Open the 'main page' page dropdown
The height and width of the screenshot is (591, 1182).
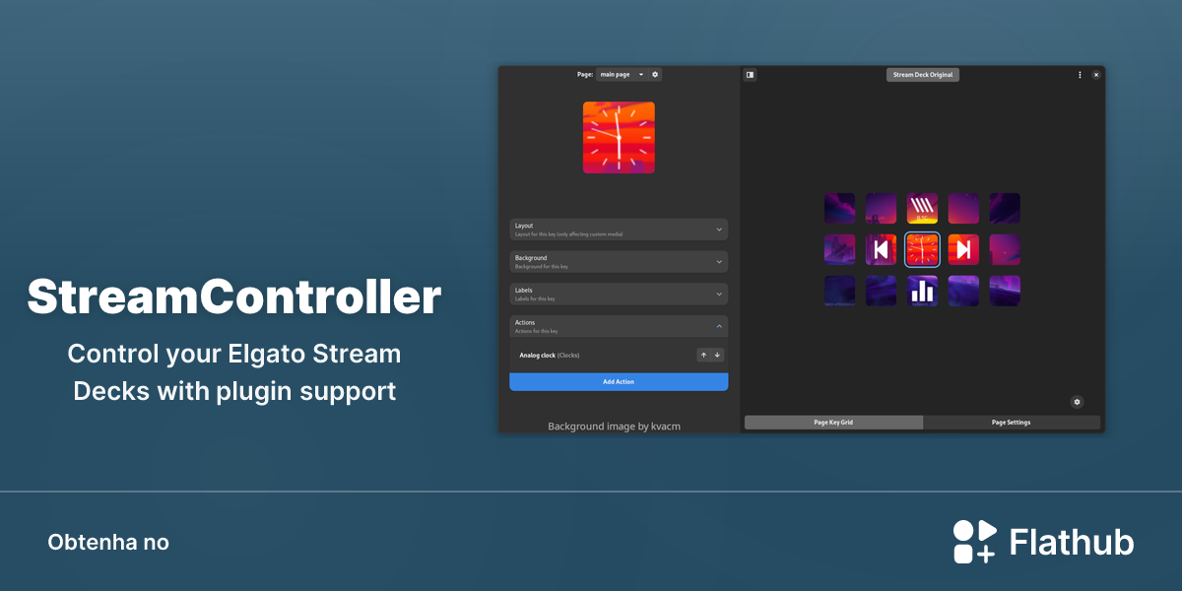[622, 74]
